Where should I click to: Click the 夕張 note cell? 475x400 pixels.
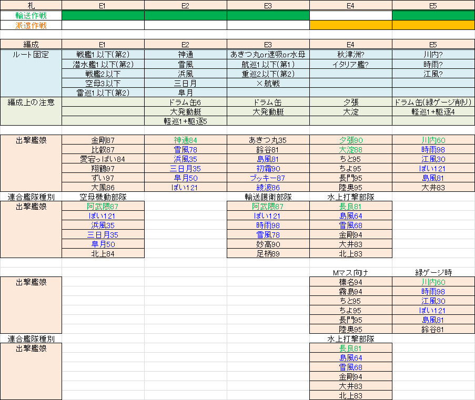(351, 102)
